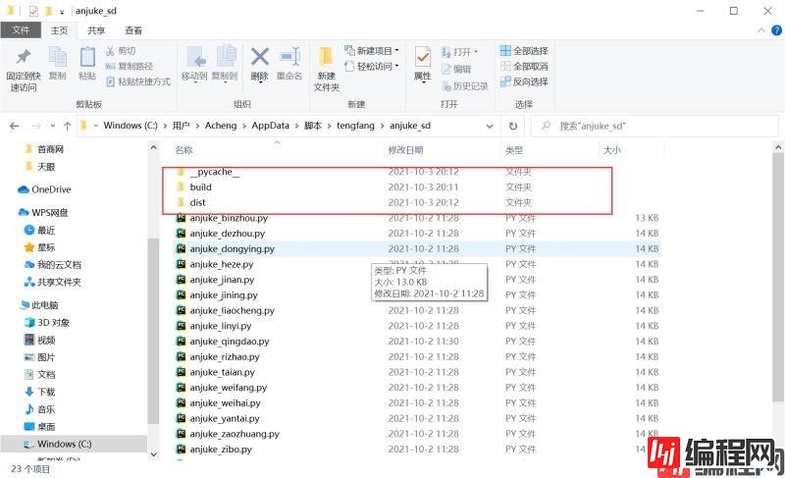Open the 新建项目 dropdown
Screen dimensions: 785x478
(373, 51)
